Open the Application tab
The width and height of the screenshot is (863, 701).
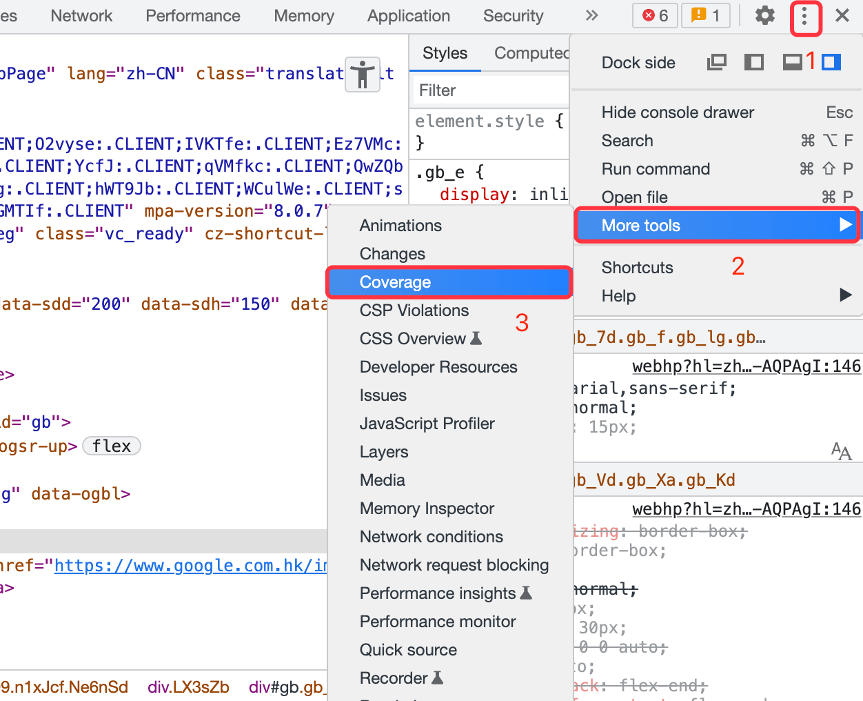[x=409, y=16]
